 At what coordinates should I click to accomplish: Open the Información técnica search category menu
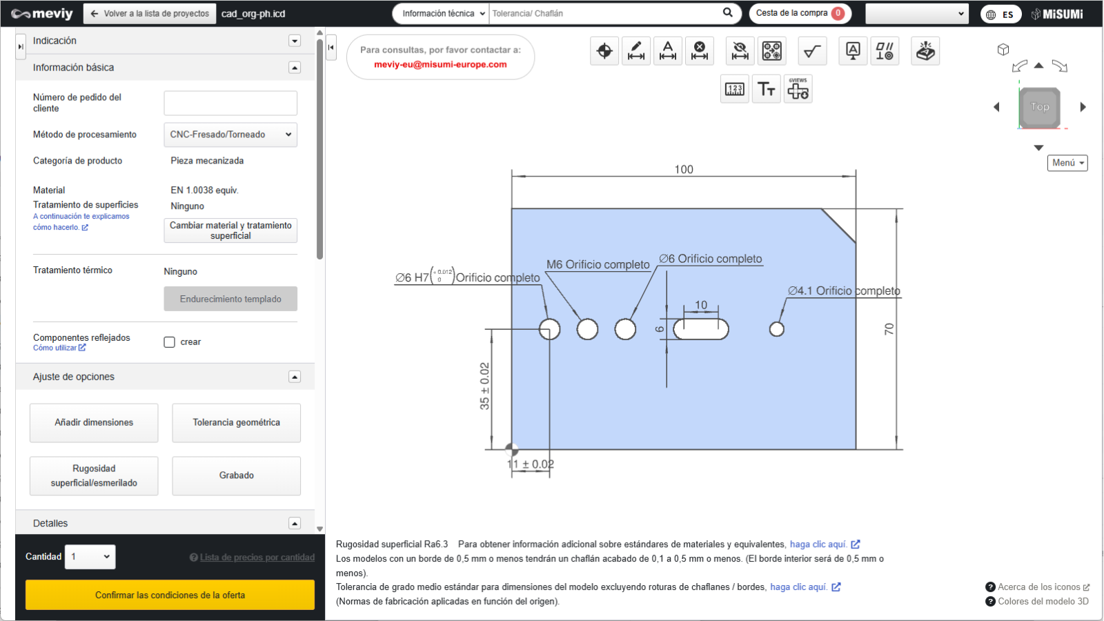point(443,14)
